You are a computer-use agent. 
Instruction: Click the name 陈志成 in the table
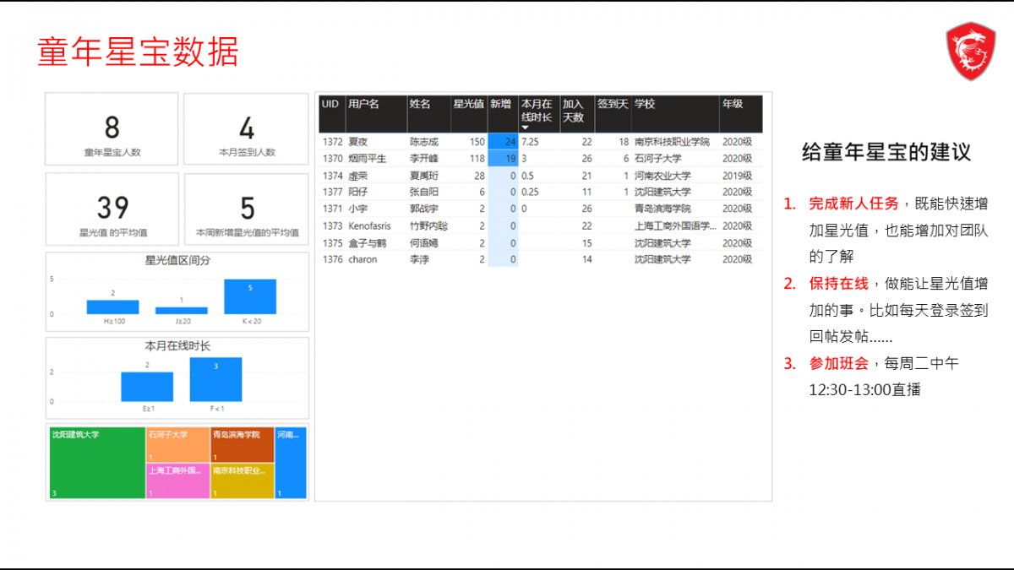(424, 142)
